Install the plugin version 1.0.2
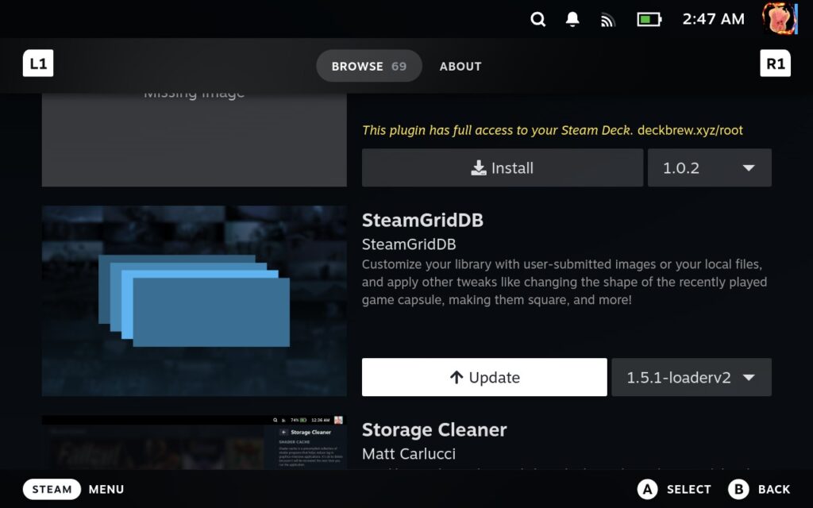This screenshot has height=508, width=813. point(503,168)
